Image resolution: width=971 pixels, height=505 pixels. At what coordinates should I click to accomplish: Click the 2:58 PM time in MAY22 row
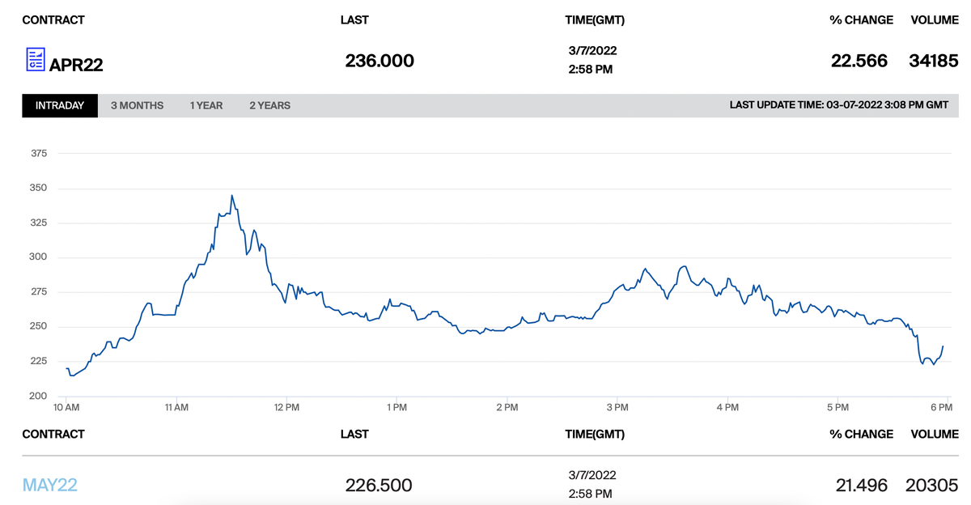(x=591, y=494)
